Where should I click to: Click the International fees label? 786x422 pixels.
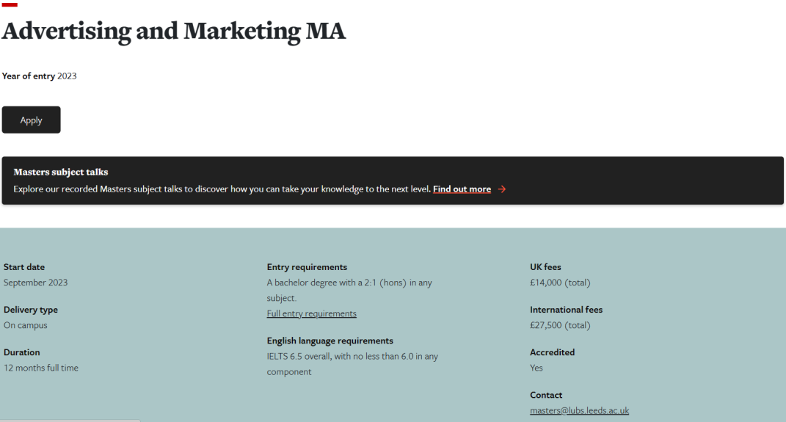click(x=566, y=310)
